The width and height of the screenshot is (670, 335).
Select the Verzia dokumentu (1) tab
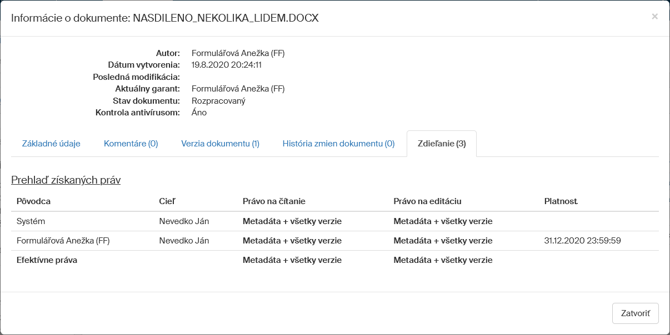pos(220,144)
